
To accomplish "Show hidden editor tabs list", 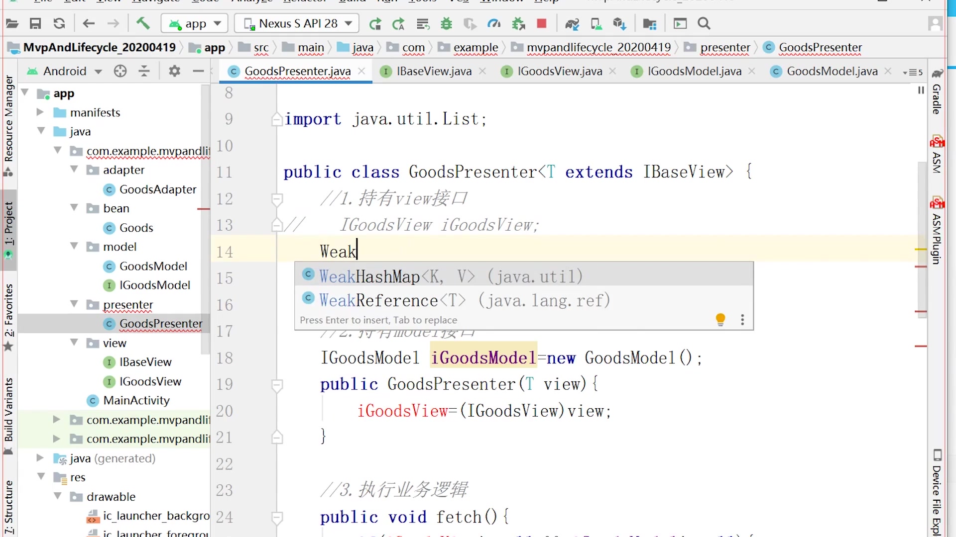I will 913,72.
